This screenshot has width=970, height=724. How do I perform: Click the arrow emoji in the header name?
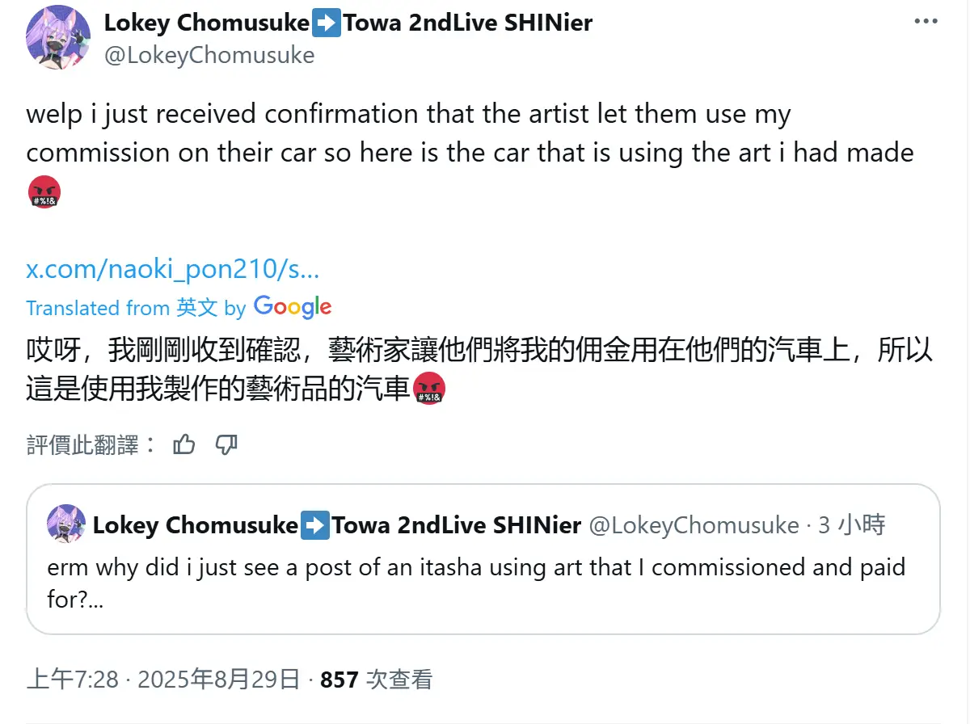tap(327, 23)
